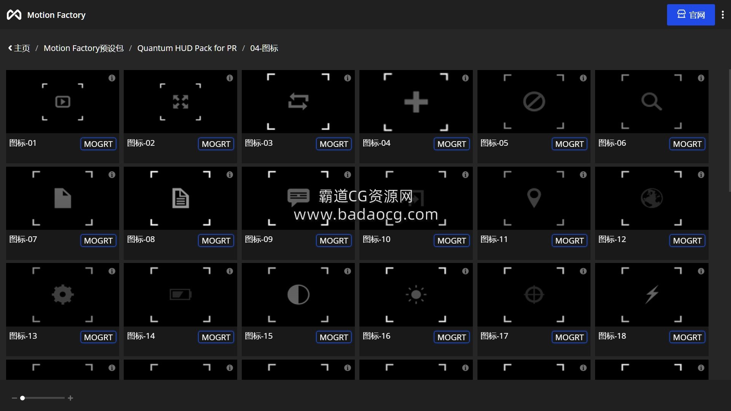Open Motion Factory预设包 breadcrumb

[84, 48]
